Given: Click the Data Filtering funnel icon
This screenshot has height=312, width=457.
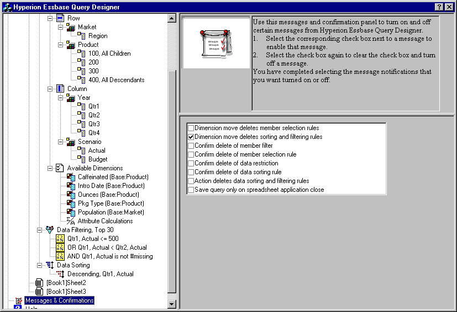Looking at the screenshot, I should (50, 230).
